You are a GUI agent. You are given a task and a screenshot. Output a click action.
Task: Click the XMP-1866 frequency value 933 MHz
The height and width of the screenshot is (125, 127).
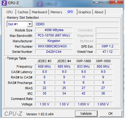[x=83, y=66]
